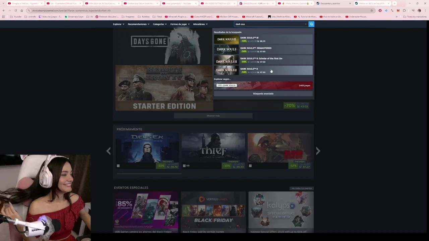Close the Descuentos y eventos tab
Screen dimensions: 429x241
350,3
